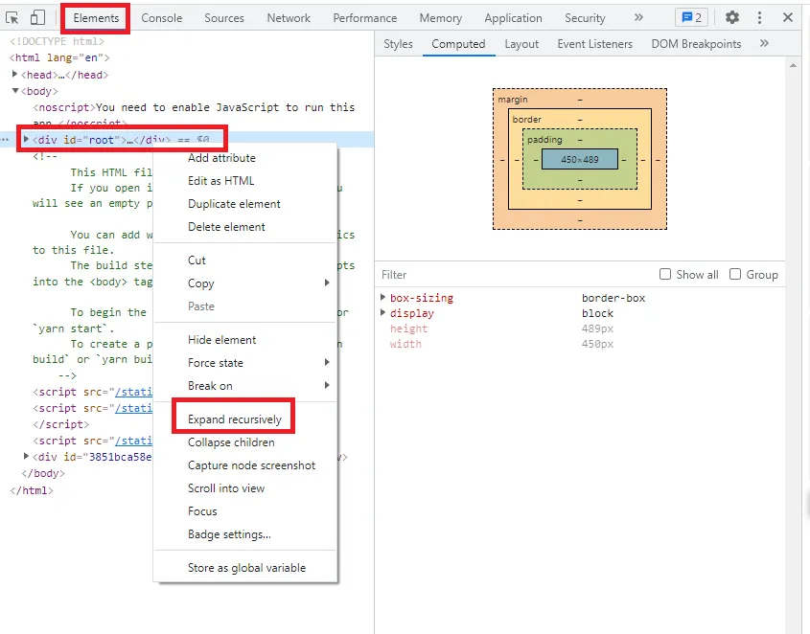Collapse the body element node
The height and width of the screenshot is (634, 810).
point(15,91)
